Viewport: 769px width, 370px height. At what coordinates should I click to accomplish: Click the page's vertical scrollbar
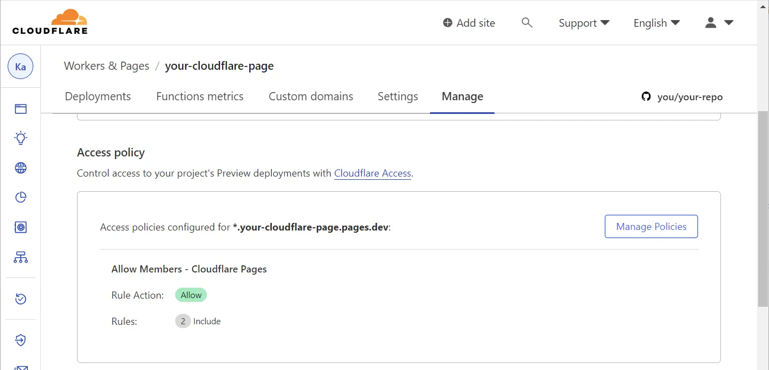tap(762, 207)
